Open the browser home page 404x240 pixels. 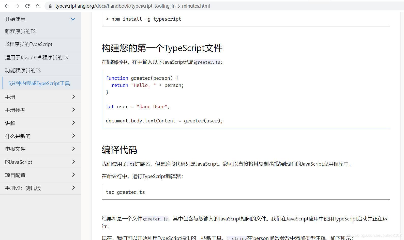(37, 6)
